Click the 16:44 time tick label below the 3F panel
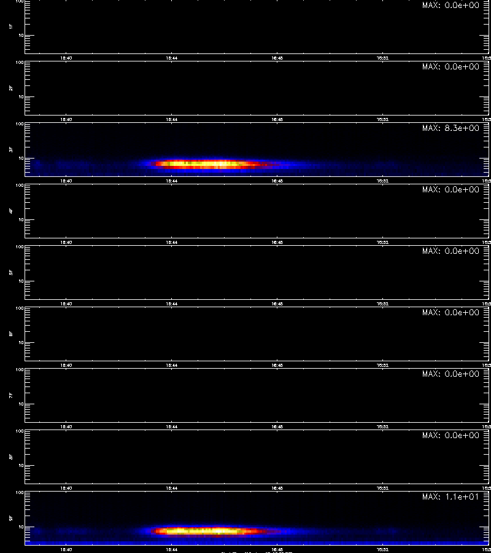This screenshot has height=553, width=491. (x=171, y=181)
